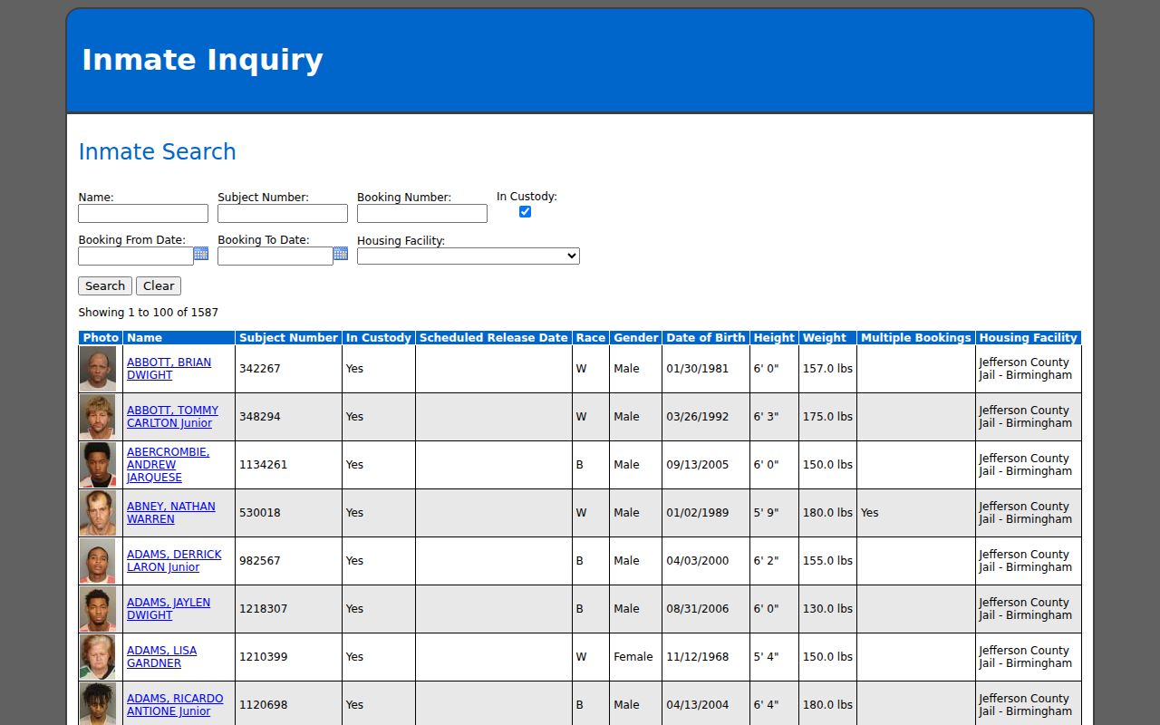
Task: Focus the Name input field
Action: tap(143, 213)
